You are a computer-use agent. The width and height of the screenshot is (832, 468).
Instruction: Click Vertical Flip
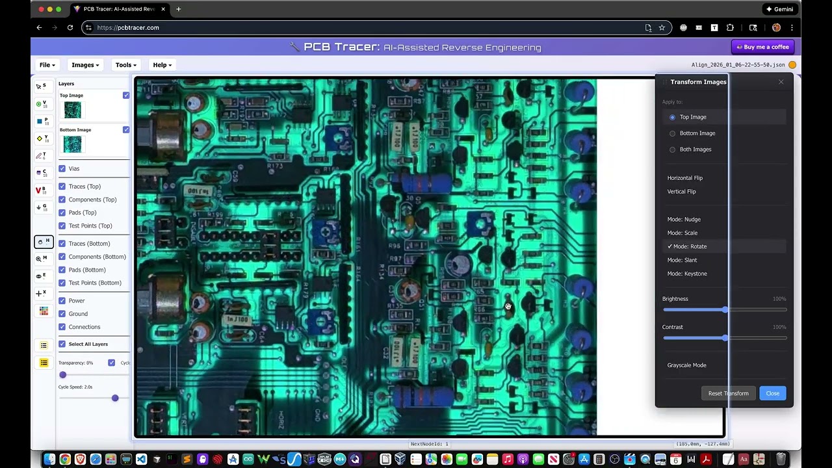pos(681,192)
